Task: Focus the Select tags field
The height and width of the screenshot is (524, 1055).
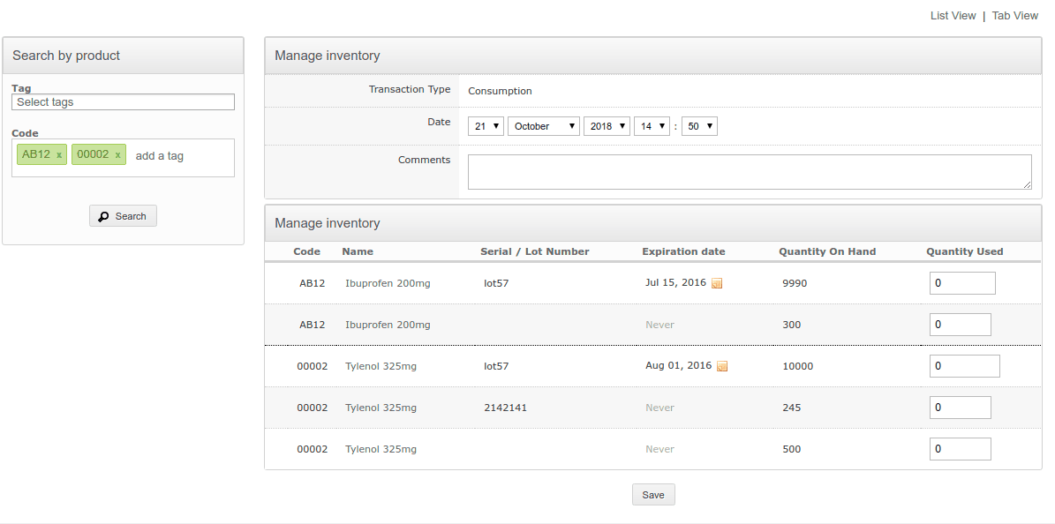Action: (123, 102)
